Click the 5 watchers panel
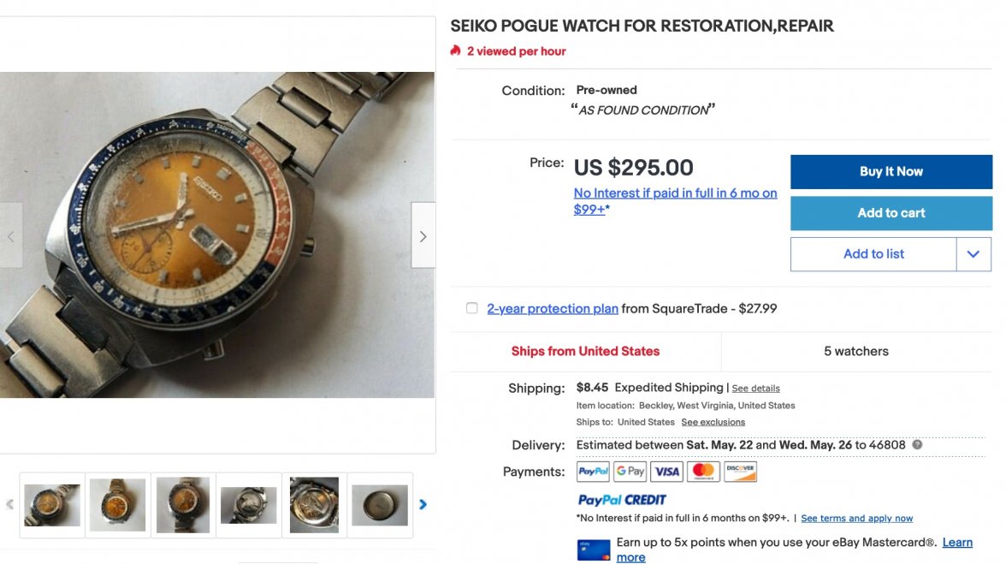 [x=856, y=351]
